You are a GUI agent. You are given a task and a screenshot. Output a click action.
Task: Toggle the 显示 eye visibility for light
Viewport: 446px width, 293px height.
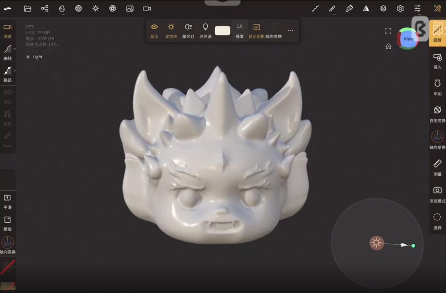click(154, 30)
